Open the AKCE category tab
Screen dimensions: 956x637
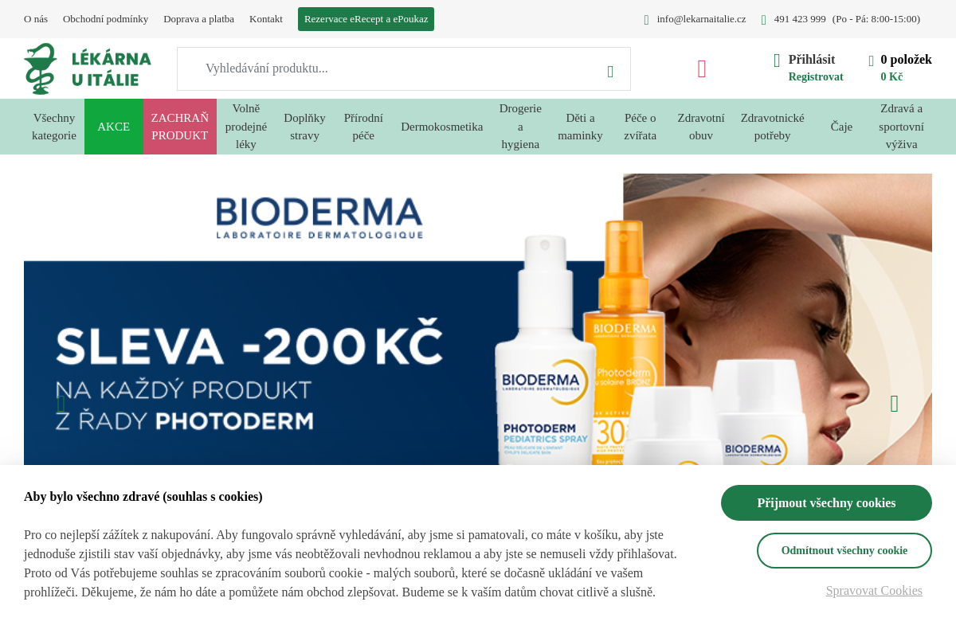[114, 127]
